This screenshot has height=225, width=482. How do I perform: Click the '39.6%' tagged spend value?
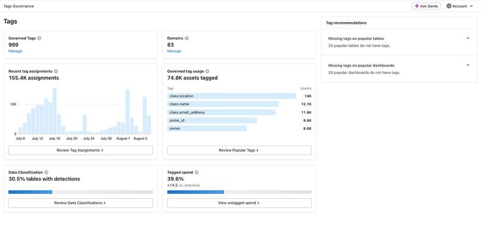176,179
